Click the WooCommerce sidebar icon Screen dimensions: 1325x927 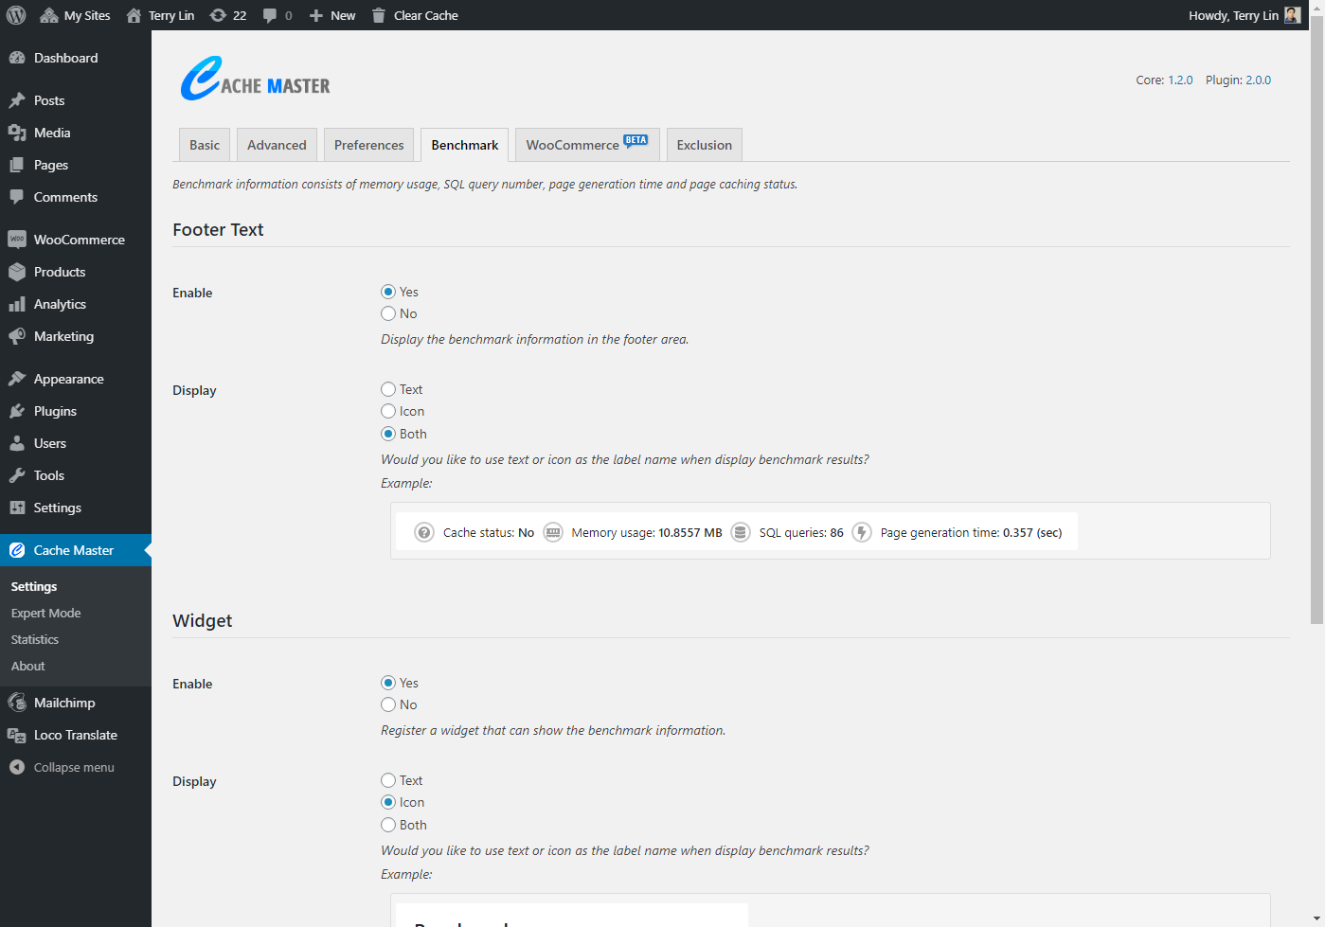click(17, 240)
